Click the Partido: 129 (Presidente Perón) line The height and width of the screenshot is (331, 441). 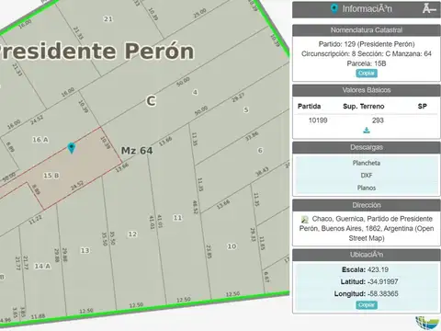tap(367, 44)
